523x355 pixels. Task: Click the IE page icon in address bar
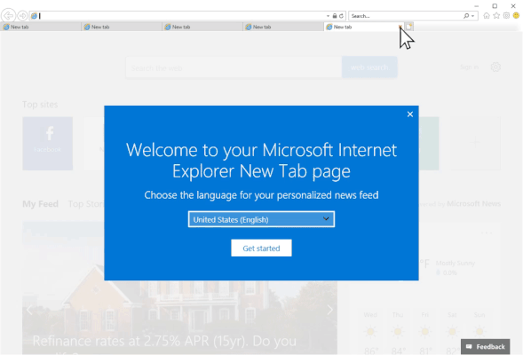[34, 16]
